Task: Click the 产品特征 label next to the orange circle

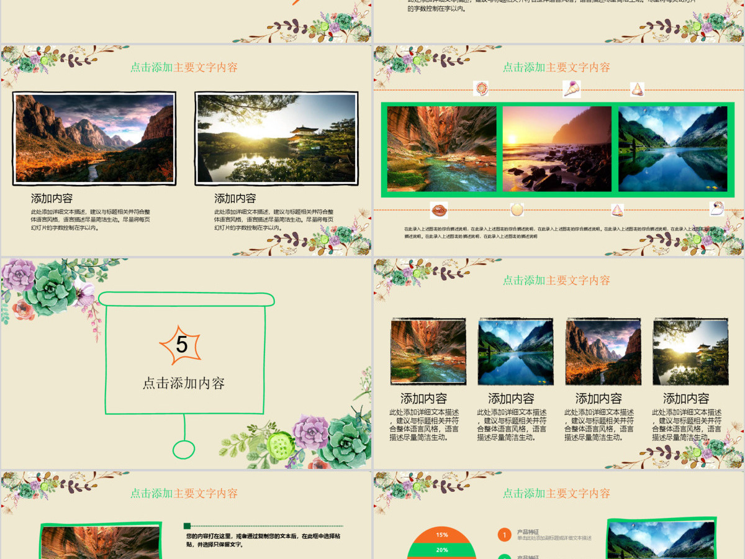Action: pos(528,532)
